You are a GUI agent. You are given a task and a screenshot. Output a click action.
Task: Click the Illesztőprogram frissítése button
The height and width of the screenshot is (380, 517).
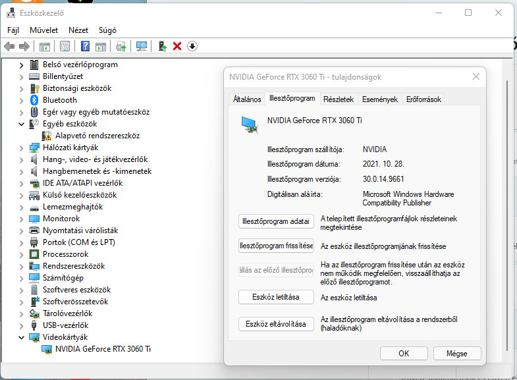276,246
